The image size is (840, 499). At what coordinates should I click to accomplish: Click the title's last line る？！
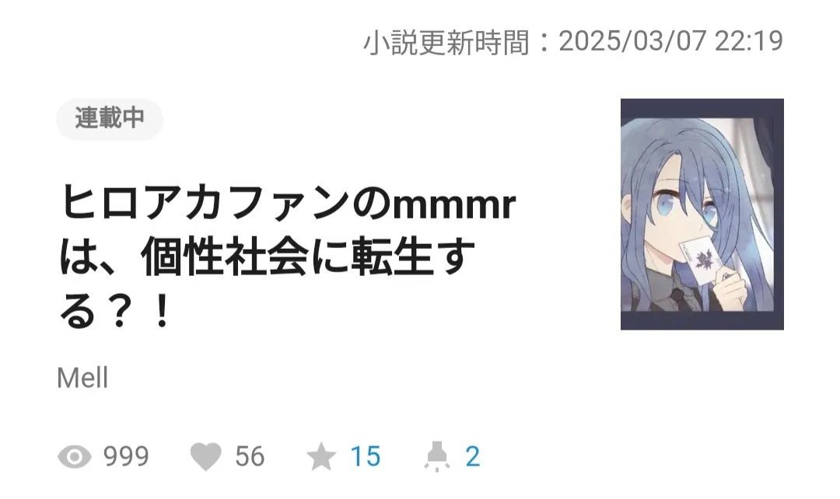point(115,311)
